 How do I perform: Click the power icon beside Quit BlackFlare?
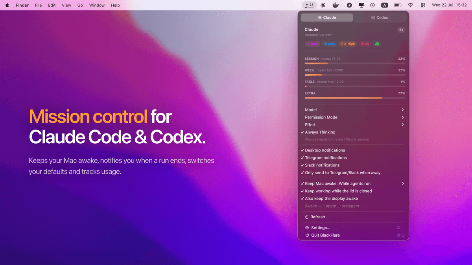pos(307,235)
